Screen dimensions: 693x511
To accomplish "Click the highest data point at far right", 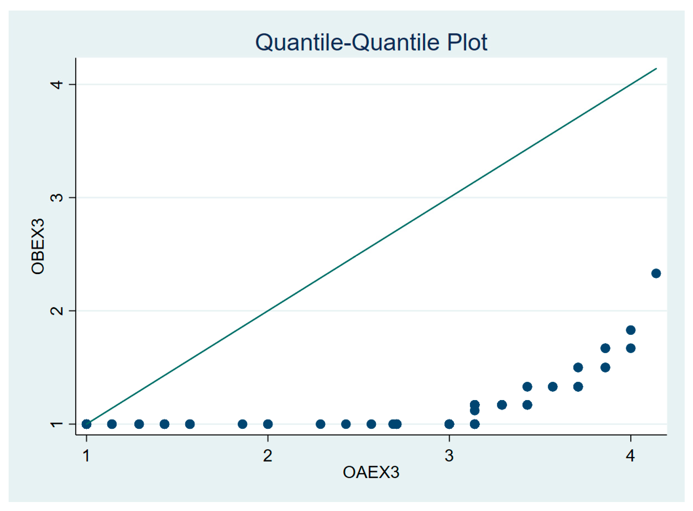I will (x=656, y=273).
